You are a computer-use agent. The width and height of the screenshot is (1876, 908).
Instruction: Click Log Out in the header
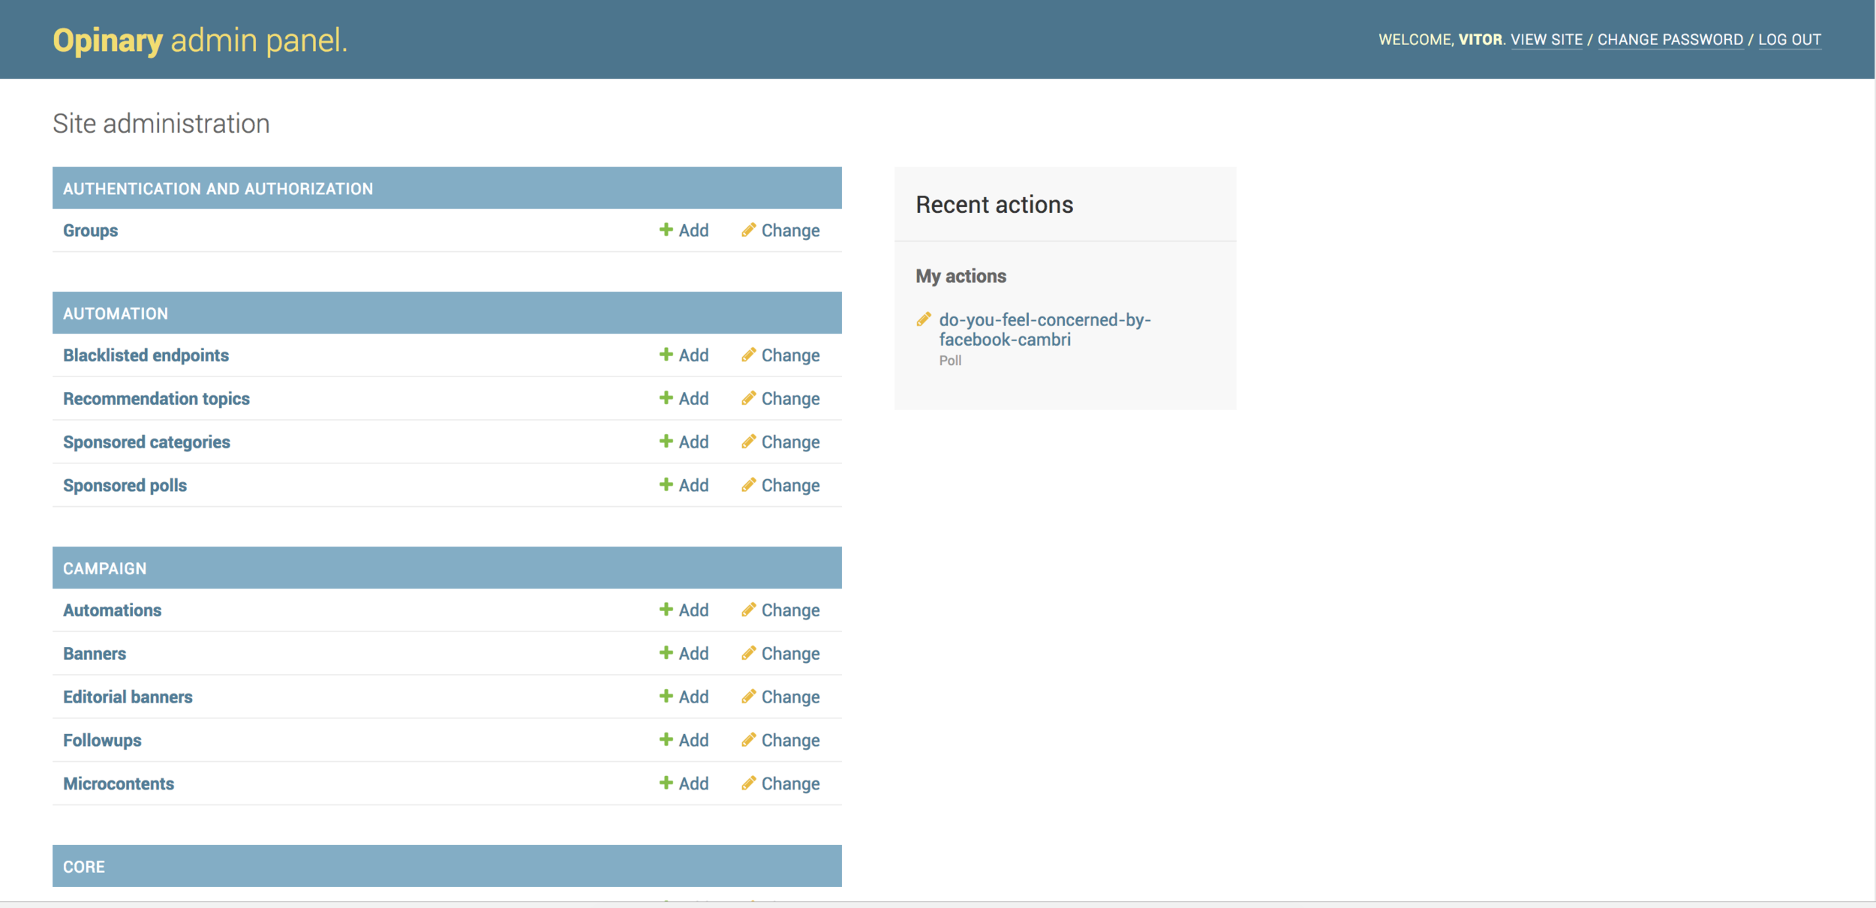1789,40
